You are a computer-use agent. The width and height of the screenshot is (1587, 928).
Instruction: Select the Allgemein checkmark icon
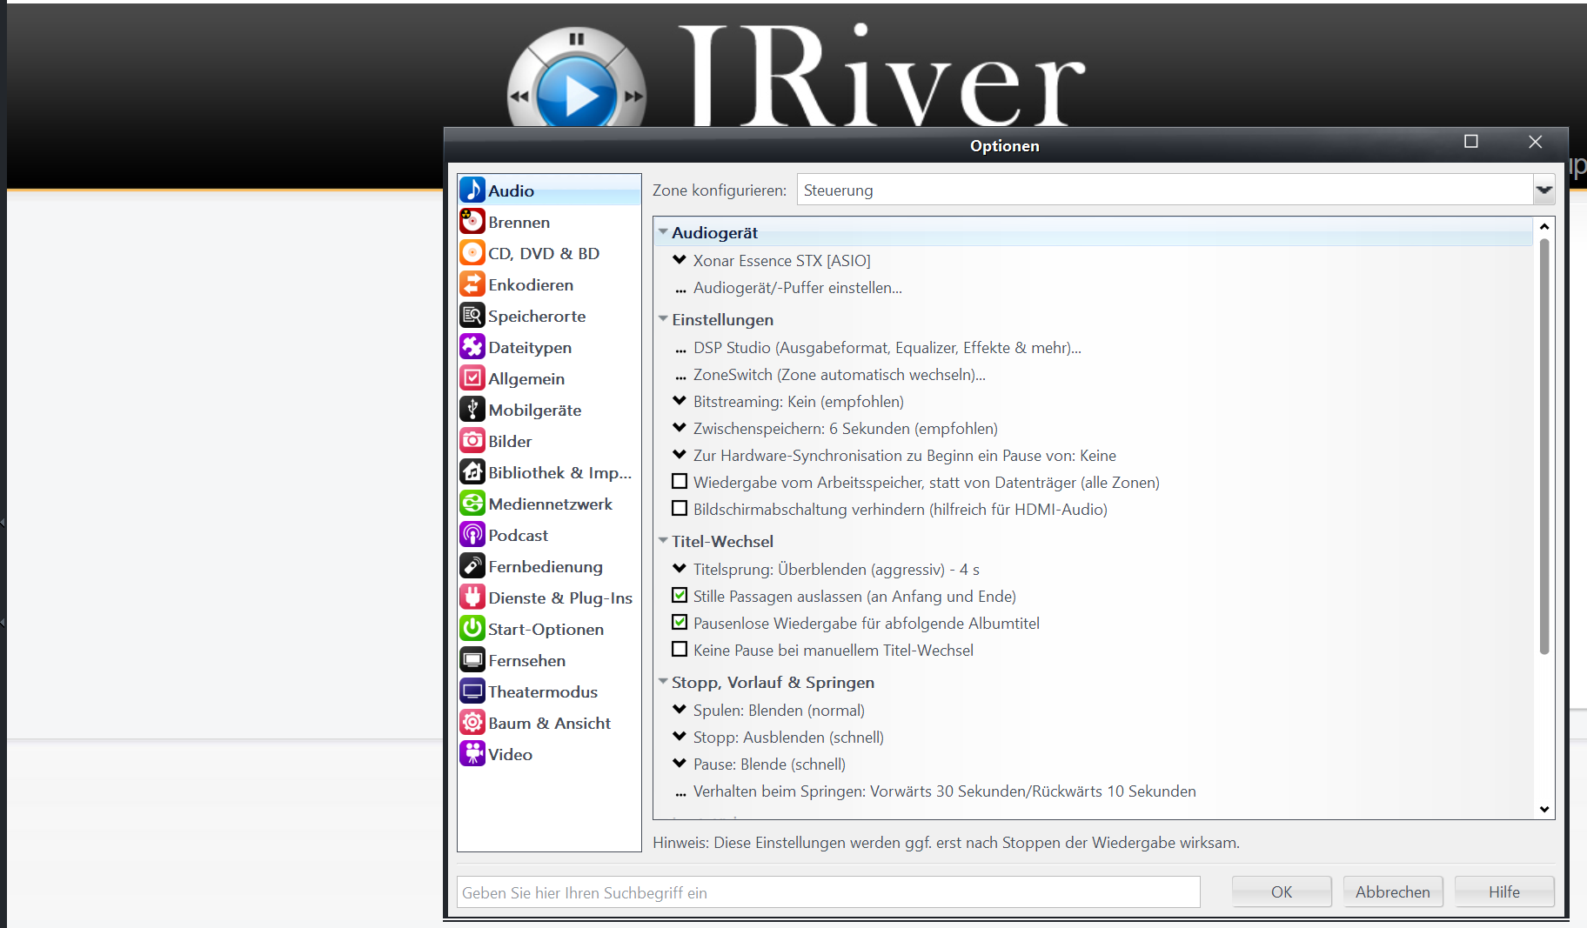[x=472, y=377]
